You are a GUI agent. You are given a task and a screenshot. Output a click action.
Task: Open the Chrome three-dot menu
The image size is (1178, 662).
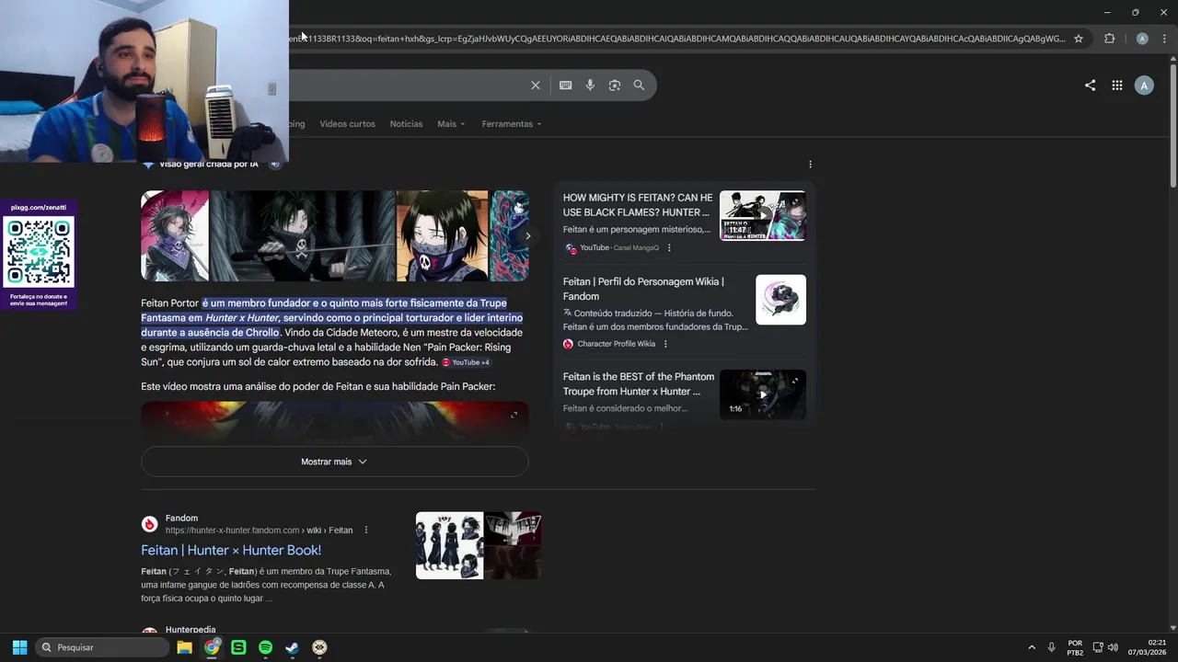1163,39
